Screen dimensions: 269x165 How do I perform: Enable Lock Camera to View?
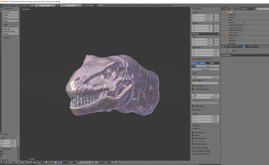click(193, 89)
